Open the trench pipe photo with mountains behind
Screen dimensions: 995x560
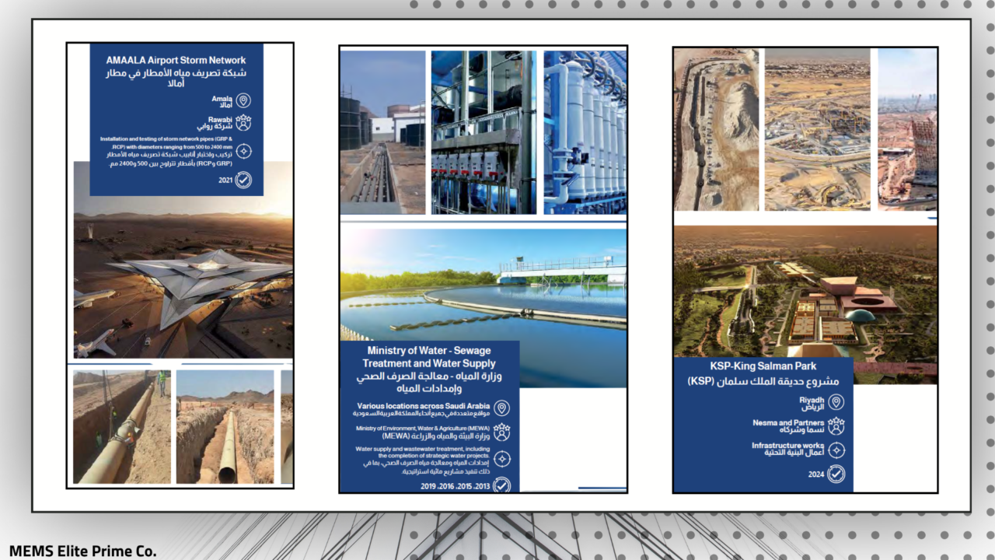pyautogui.click(x=225, y=426)
